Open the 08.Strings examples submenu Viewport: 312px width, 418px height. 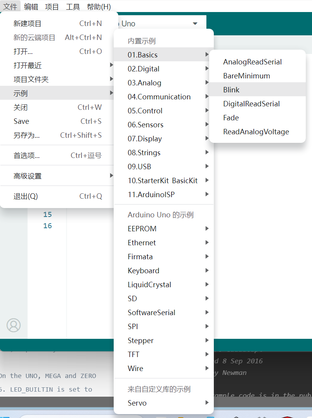click(x=164, y=153)
